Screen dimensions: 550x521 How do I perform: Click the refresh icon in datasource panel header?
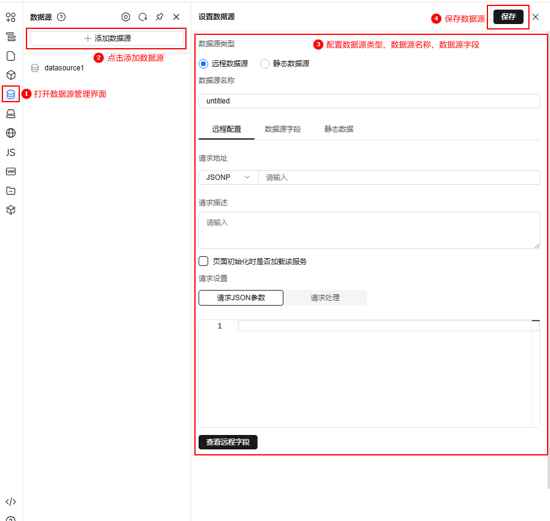(x=143, y=17)
